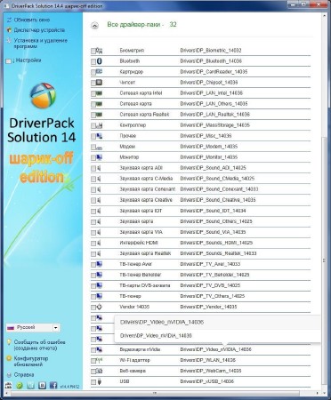
Task: Click the lightbulb icon for Сообщить об ошибке
Action: tap(9, 342)
